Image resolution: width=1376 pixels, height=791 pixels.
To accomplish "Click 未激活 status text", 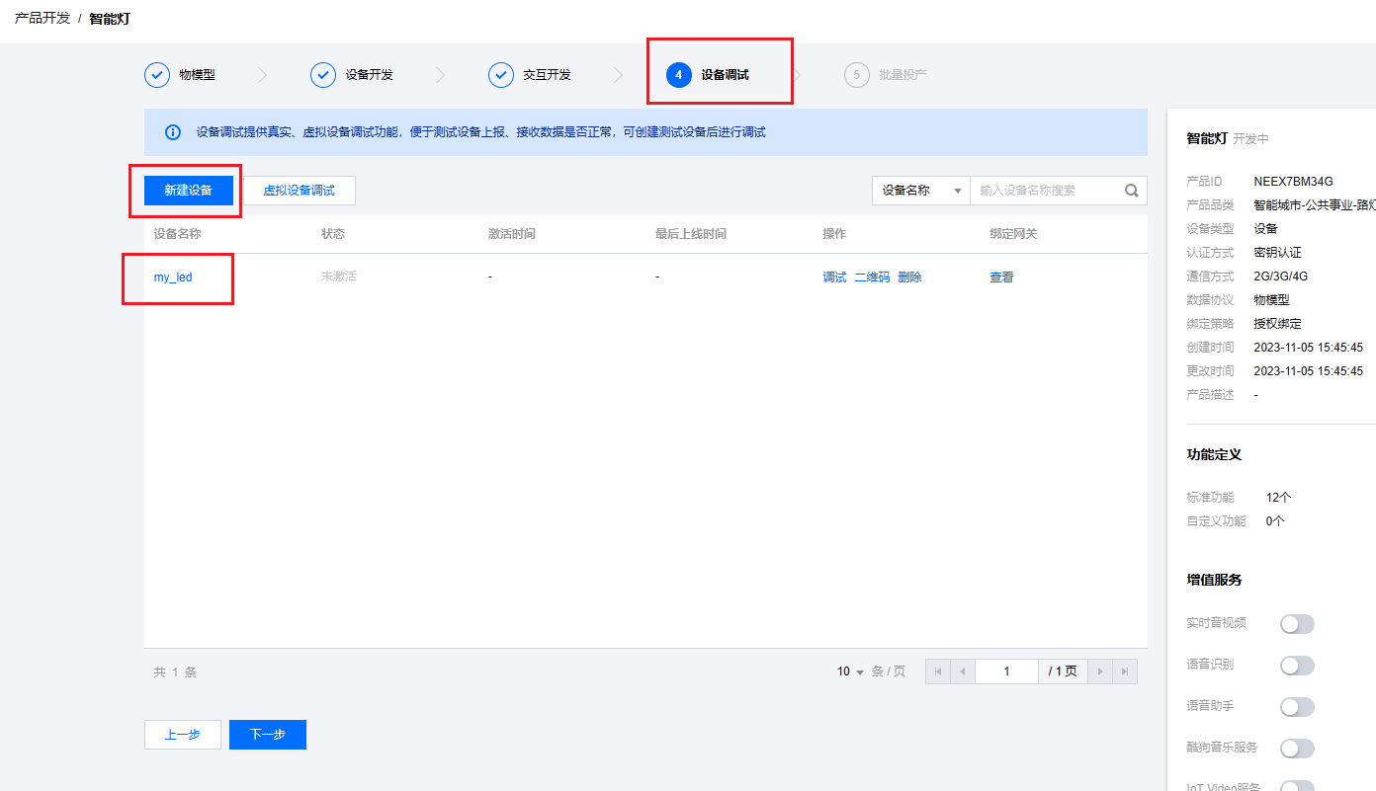I will click(x=338, y=277).
